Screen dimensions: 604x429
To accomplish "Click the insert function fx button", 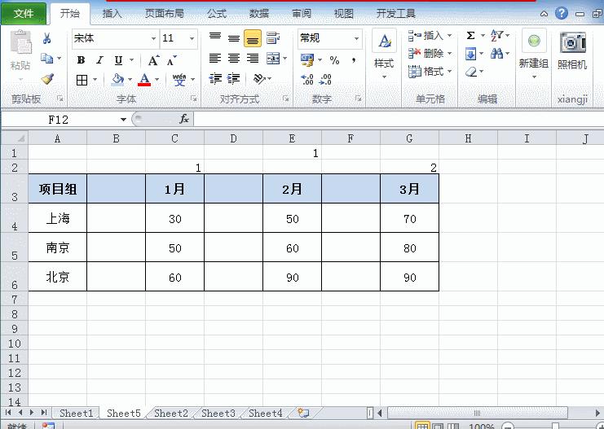I will [184, 120].
